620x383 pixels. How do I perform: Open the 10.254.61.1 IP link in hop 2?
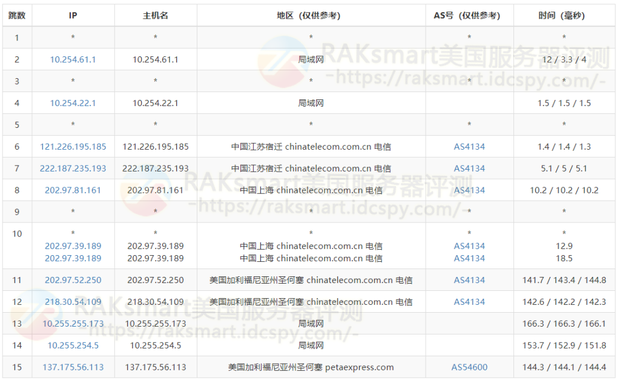[x=73, y=59]
